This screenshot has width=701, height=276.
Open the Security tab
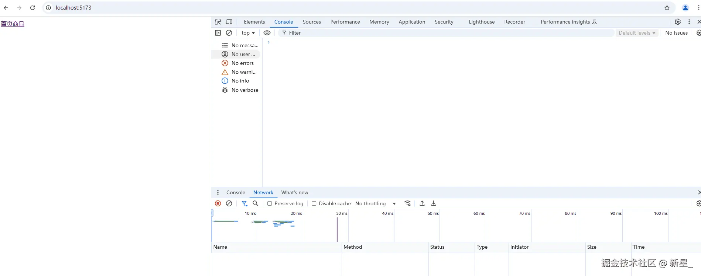(444, 22)
